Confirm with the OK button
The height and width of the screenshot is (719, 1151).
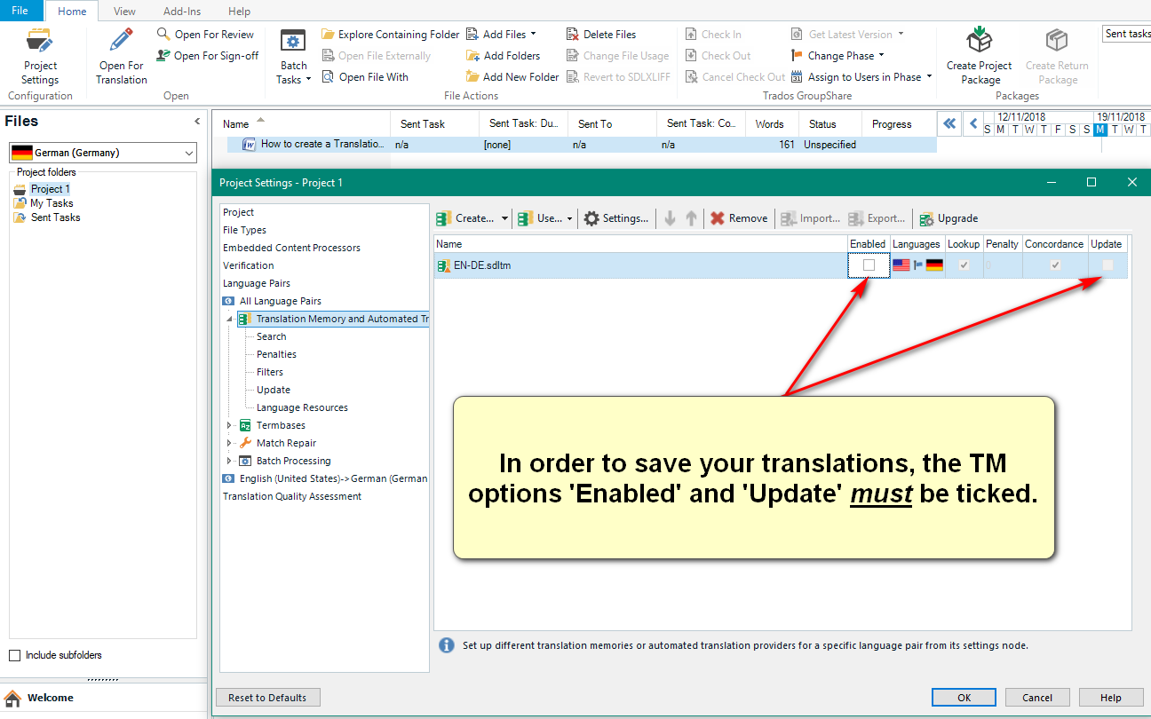(964, 698)
